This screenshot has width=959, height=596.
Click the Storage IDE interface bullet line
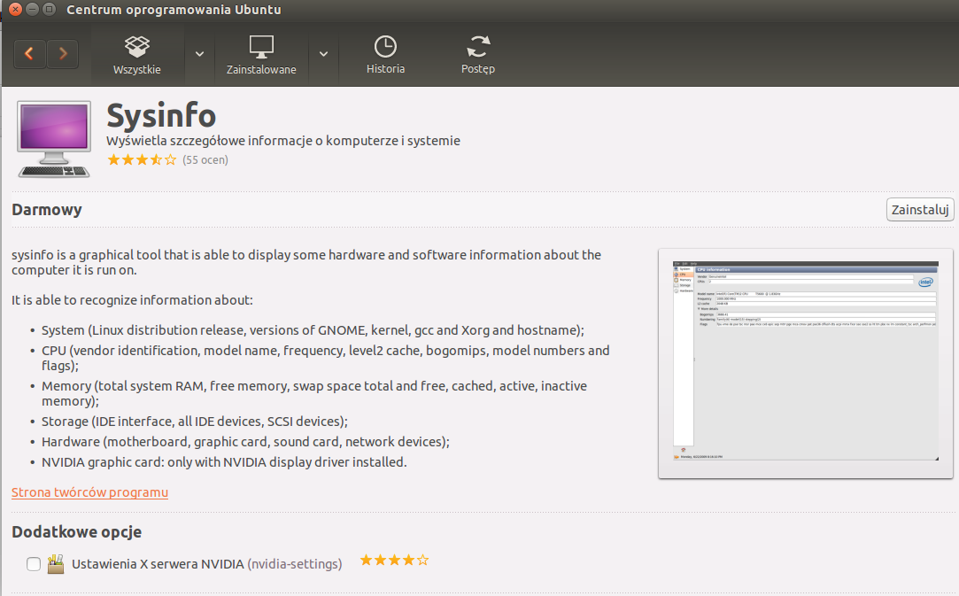(x=195, y=422)
